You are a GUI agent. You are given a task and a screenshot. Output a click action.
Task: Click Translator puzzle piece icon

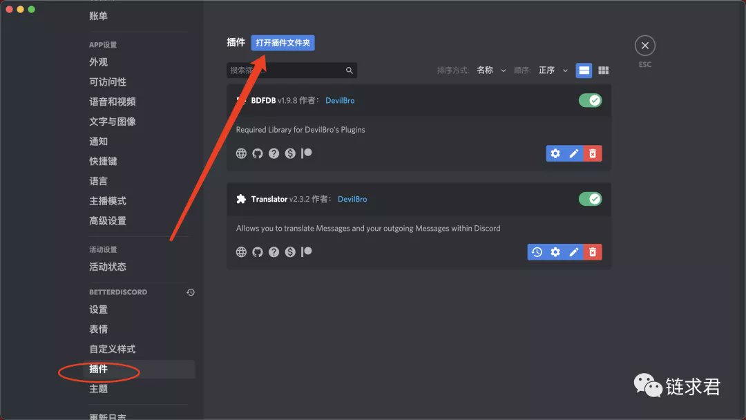(x=241, y=199)
